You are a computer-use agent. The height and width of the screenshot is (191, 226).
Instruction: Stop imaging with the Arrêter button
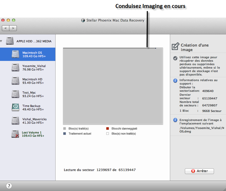(x=199, y=171)
